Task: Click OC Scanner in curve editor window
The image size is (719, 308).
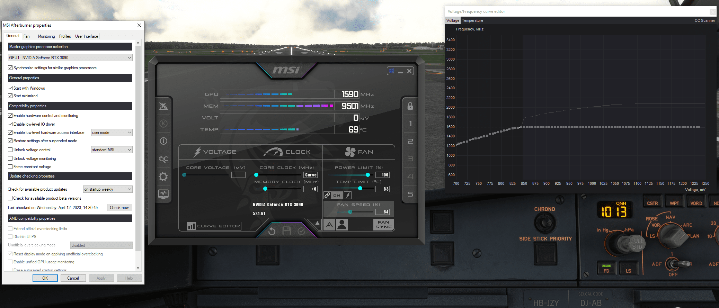Action: tap(705, 21)
